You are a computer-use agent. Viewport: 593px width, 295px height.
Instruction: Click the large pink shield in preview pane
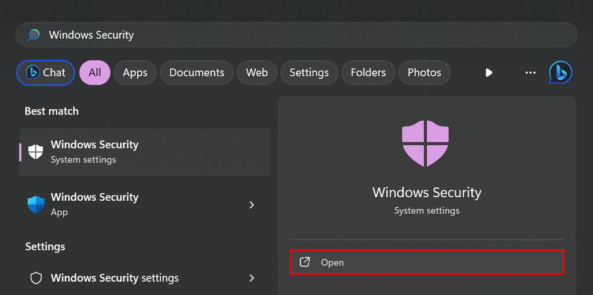[x=426, y=143]
